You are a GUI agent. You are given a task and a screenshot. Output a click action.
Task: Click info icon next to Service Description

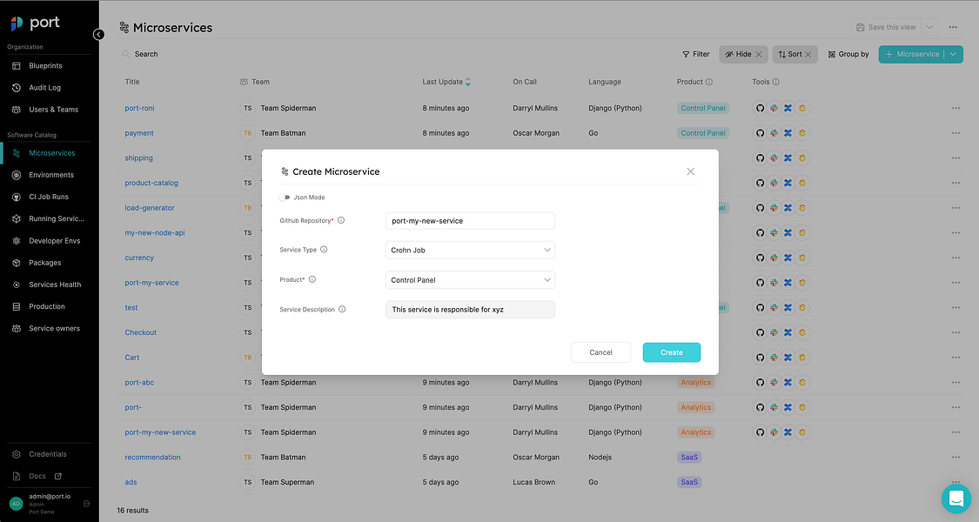pyautogui.click(x=342, y=310)
